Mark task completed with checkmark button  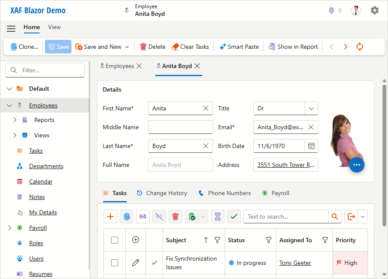tap(234, 217)
